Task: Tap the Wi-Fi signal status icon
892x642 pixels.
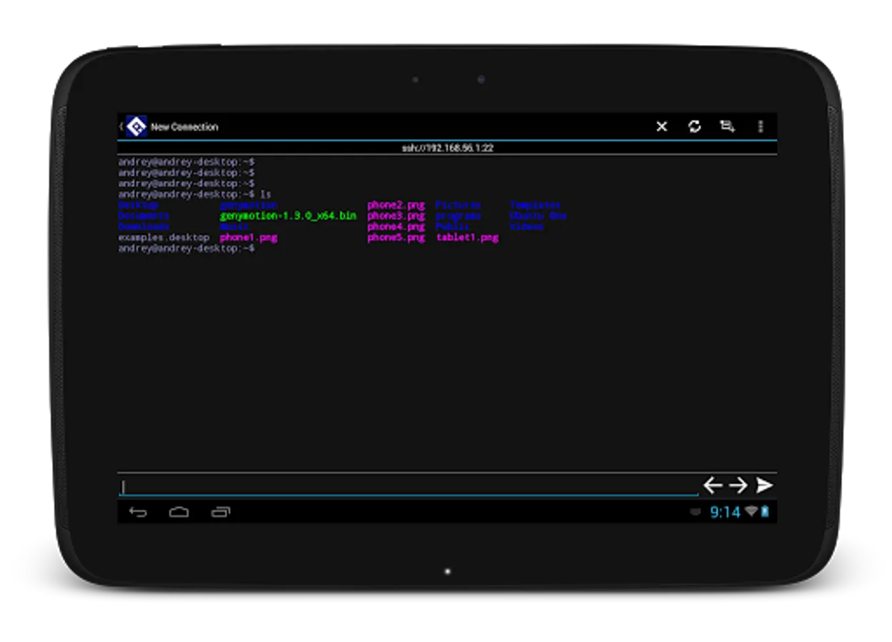Action: (x=751, y=511)
